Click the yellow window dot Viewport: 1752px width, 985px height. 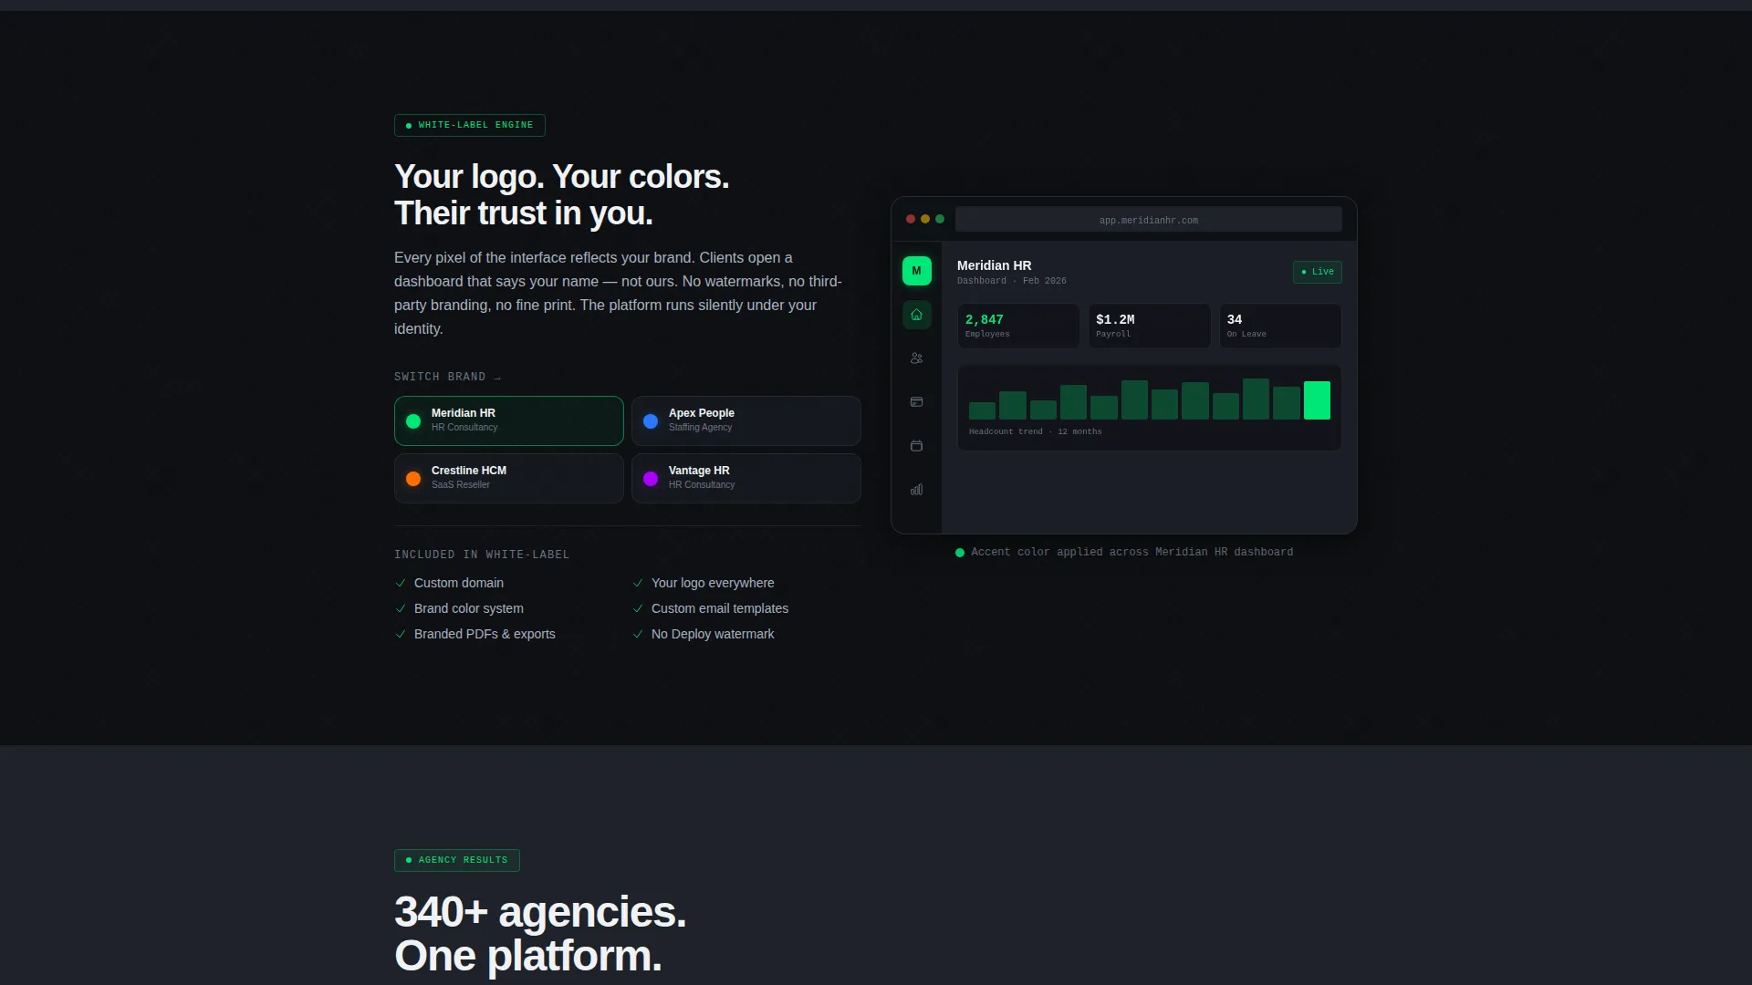pyautogui.click(x=925, y=219)
